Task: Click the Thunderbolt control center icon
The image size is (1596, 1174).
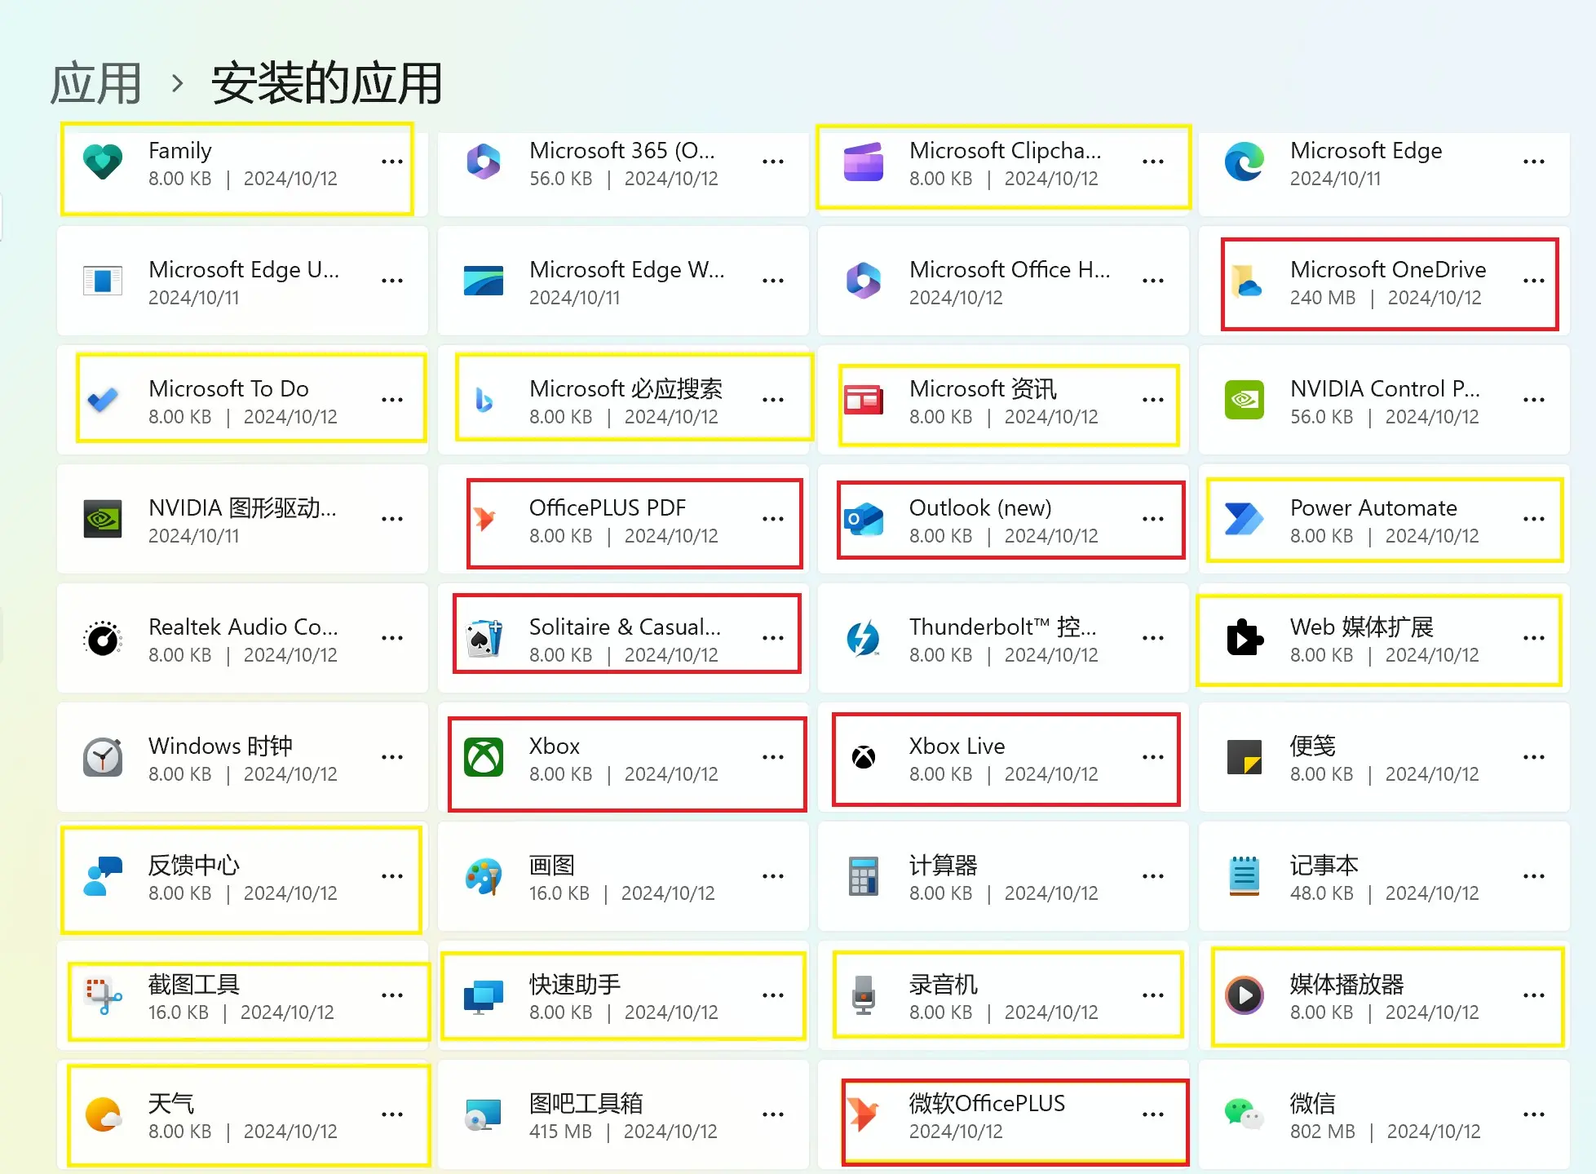Action: (x=864, y=638)
